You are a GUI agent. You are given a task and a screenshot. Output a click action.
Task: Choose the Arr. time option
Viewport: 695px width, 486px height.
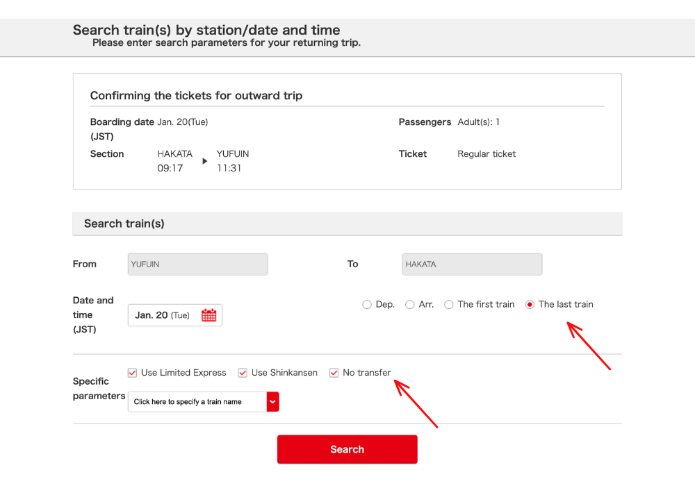click(x=410, y=305)
